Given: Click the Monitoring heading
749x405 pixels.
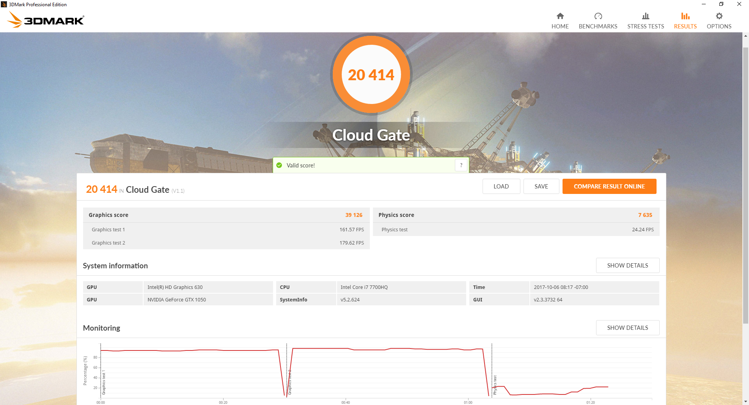Looking at the screenshot, I should 101,328.
